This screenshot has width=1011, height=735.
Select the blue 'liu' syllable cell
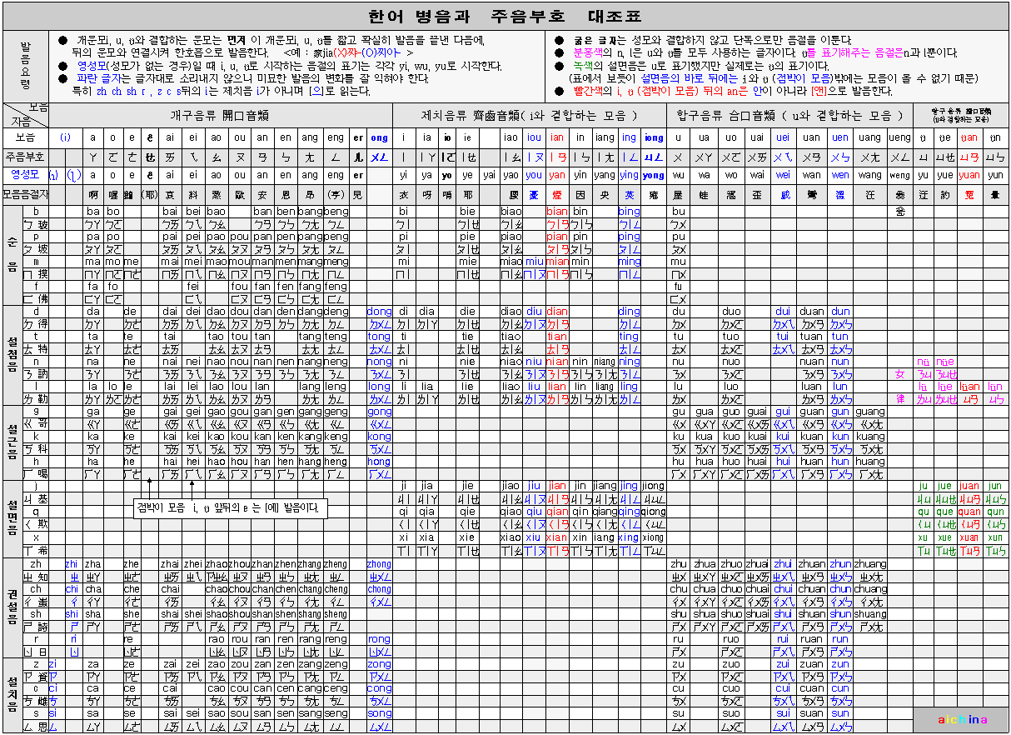[x=534, y=387]
